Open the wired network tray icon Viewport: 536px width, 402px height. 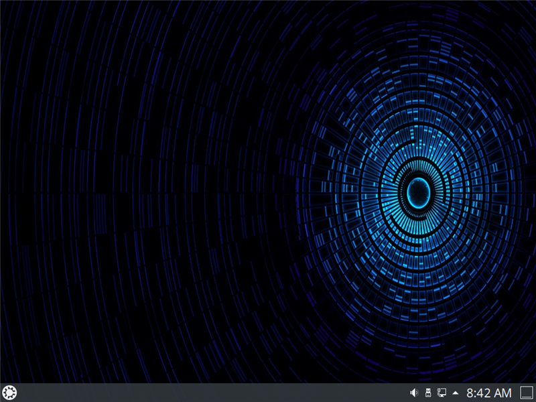point(442,393)
